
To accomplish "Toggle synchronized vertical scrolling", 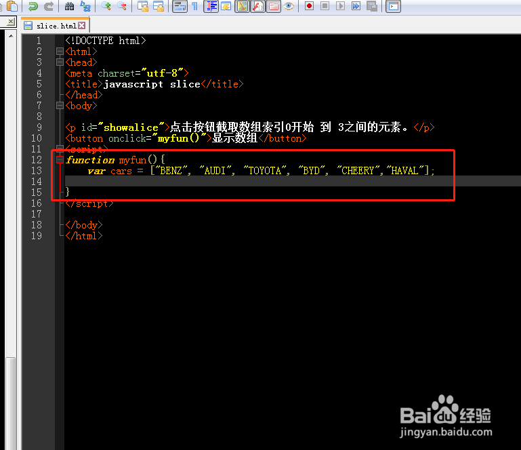I will [143, 6].
